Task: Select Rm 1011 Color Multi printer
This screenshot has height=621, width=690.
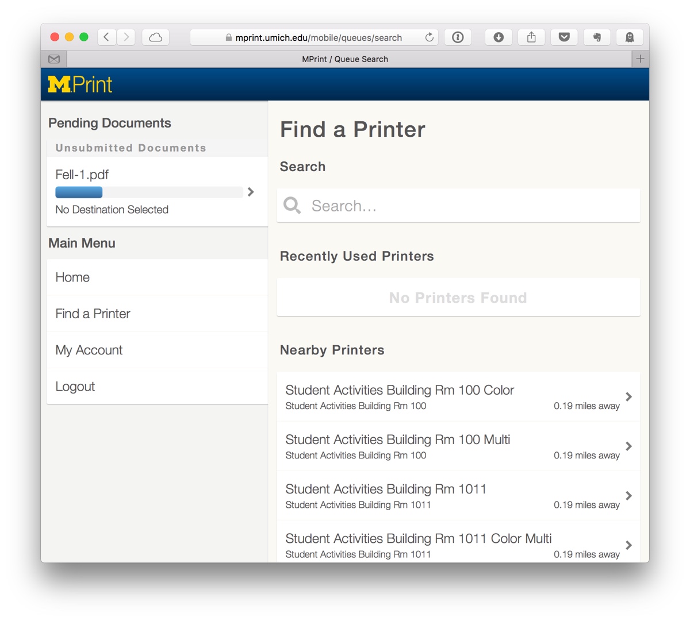Action: click(x=458, y=542)
